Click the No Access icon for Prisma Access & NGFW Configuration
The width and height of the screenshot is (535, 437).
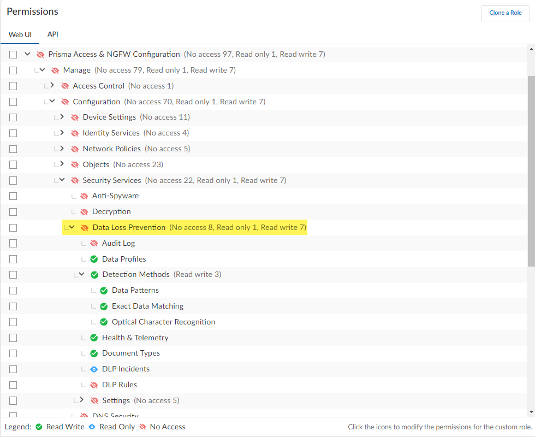point(40,55)
